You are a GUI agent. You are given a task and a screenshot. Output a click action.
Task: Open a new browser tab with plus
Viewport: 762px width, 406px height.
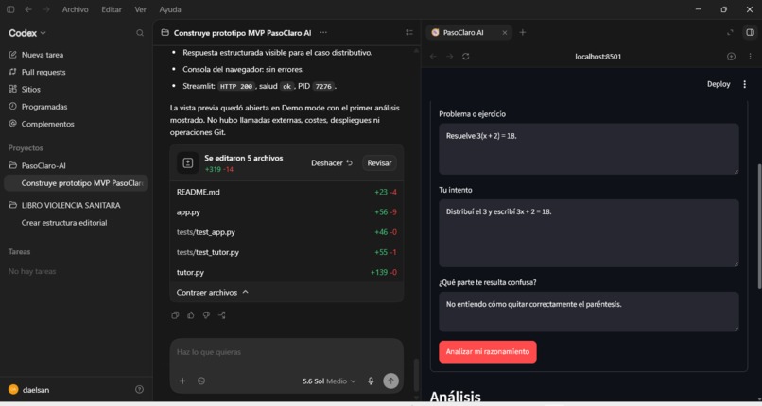click(523, 32)
